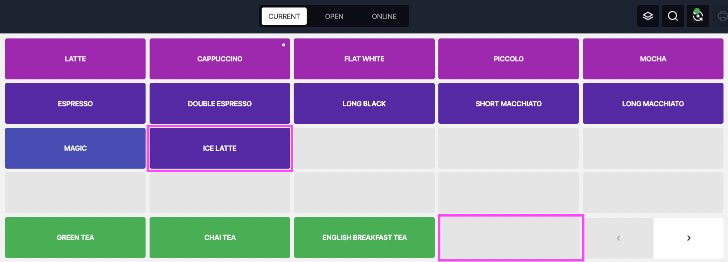728x262 pixels.
Task: Click the printer icon at top right
Action: (722, 16)
